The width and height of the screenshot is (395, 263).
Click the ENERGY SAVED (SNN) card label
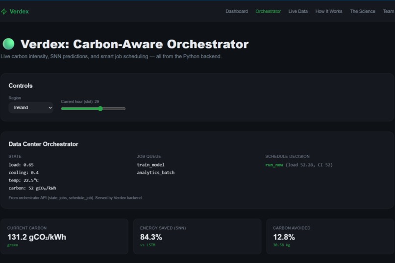click(163, 228)
